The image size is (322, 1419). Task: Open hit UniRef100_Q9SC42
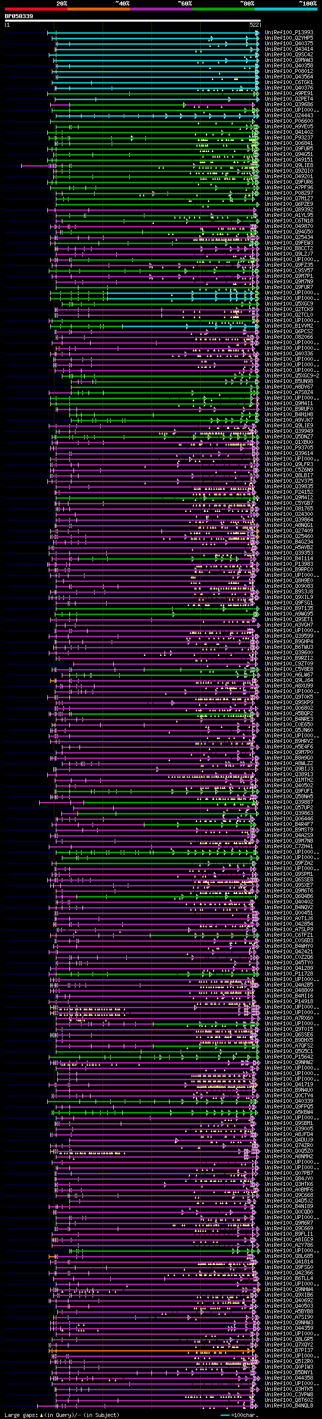pyautogui.click(x=289, y=54)
